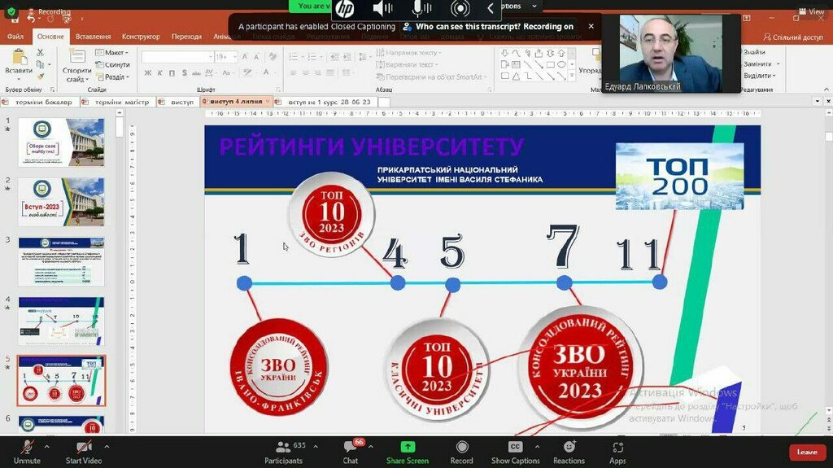
Task: Dismiss the Closed Captioning notification
Action: point(591,26)
